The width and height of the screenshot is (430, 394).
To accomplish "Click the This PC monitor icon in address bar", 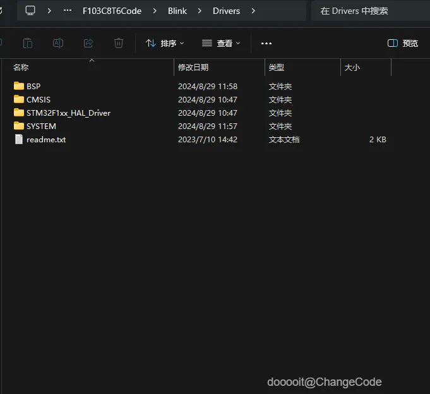I will coord(30,11).
